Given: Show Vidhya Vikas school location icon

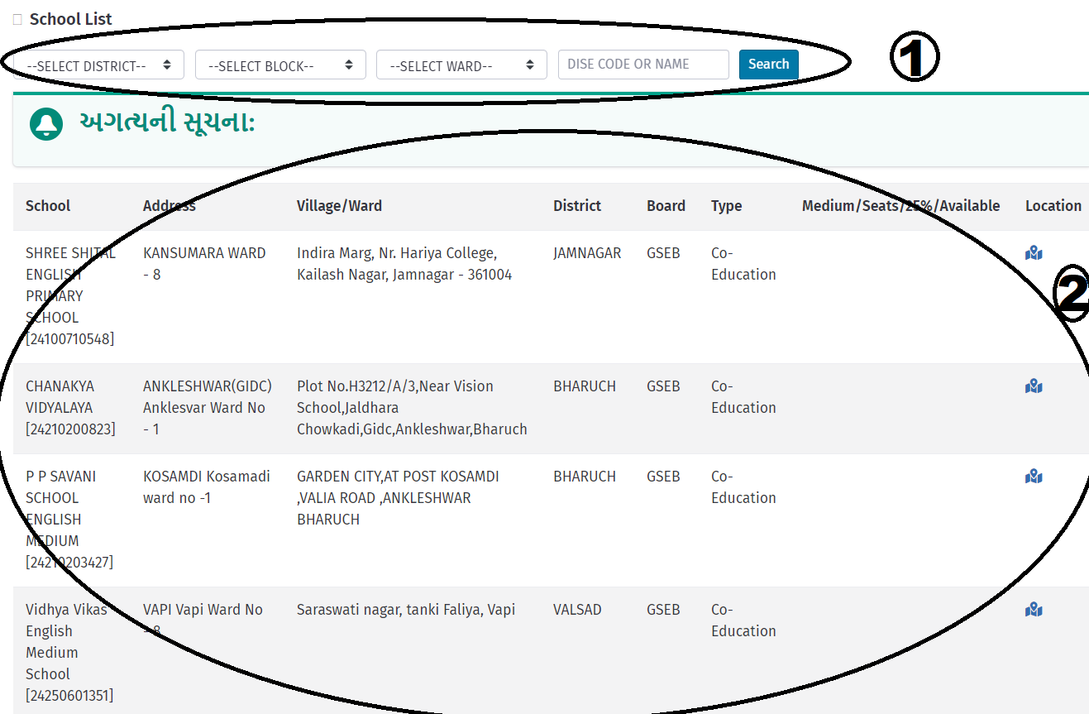Looking at the screenshot, I should [x=1034, y=609].
